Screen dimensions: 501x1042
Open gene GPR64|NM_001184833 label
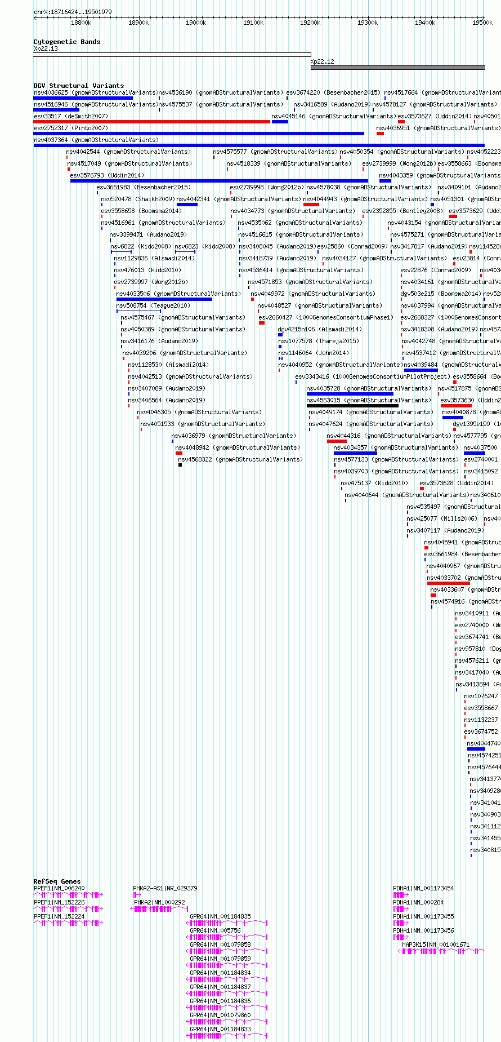220,1029
